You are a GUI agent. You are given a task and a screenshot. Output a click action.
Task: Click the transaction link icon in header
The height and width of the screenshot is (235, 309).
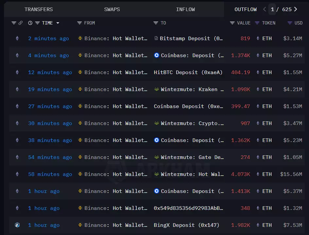click(21, 23)
